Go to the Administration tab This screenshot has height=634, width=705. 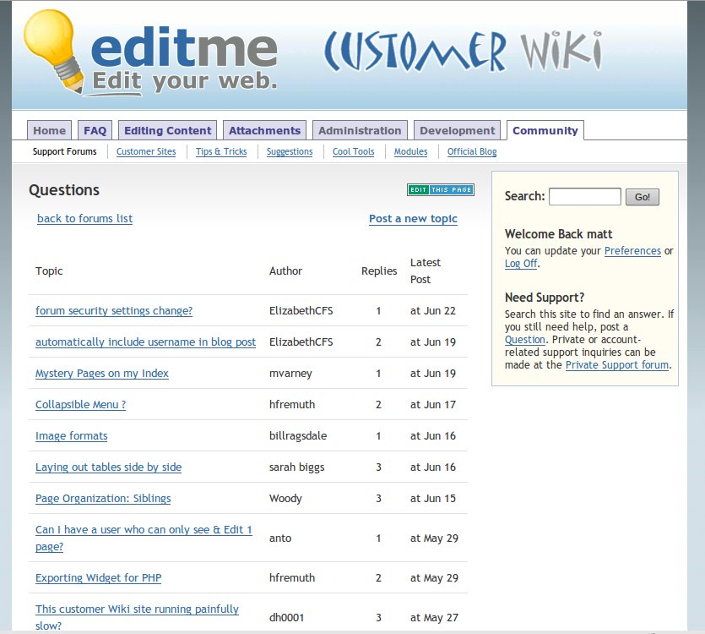coord(360,130)
